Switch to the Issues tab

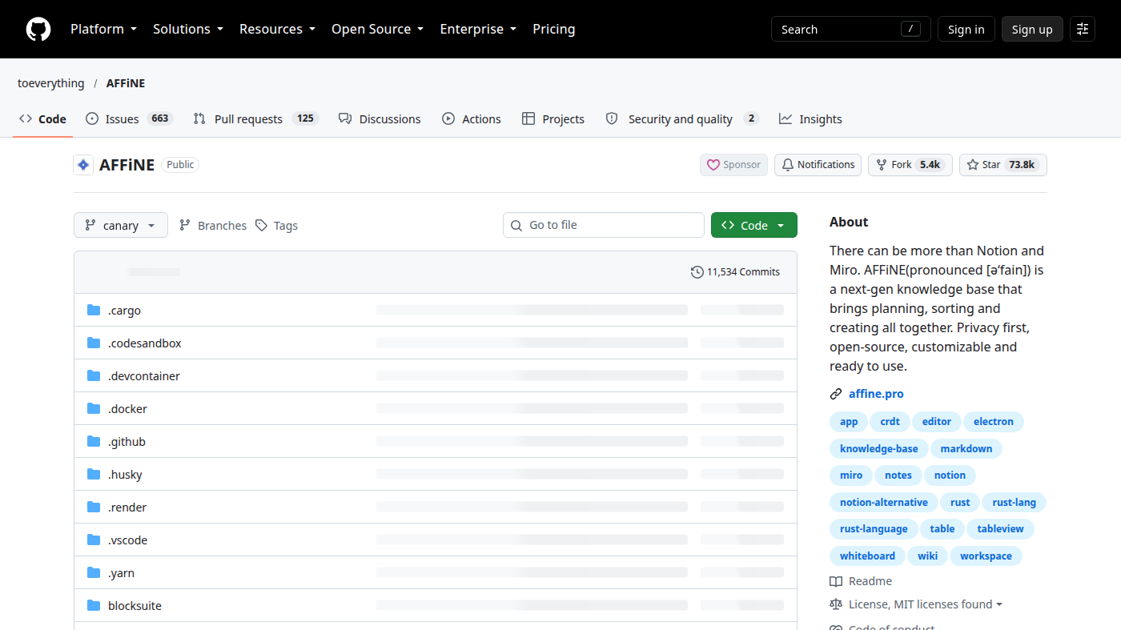click(129, 118)
